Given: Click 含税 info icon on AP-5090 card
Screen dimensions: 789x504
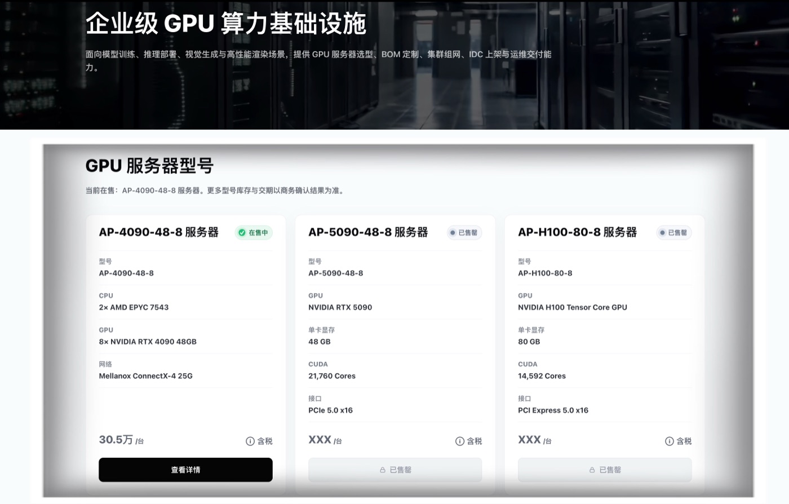Looking at the screenshot, I should click(460, 441).
